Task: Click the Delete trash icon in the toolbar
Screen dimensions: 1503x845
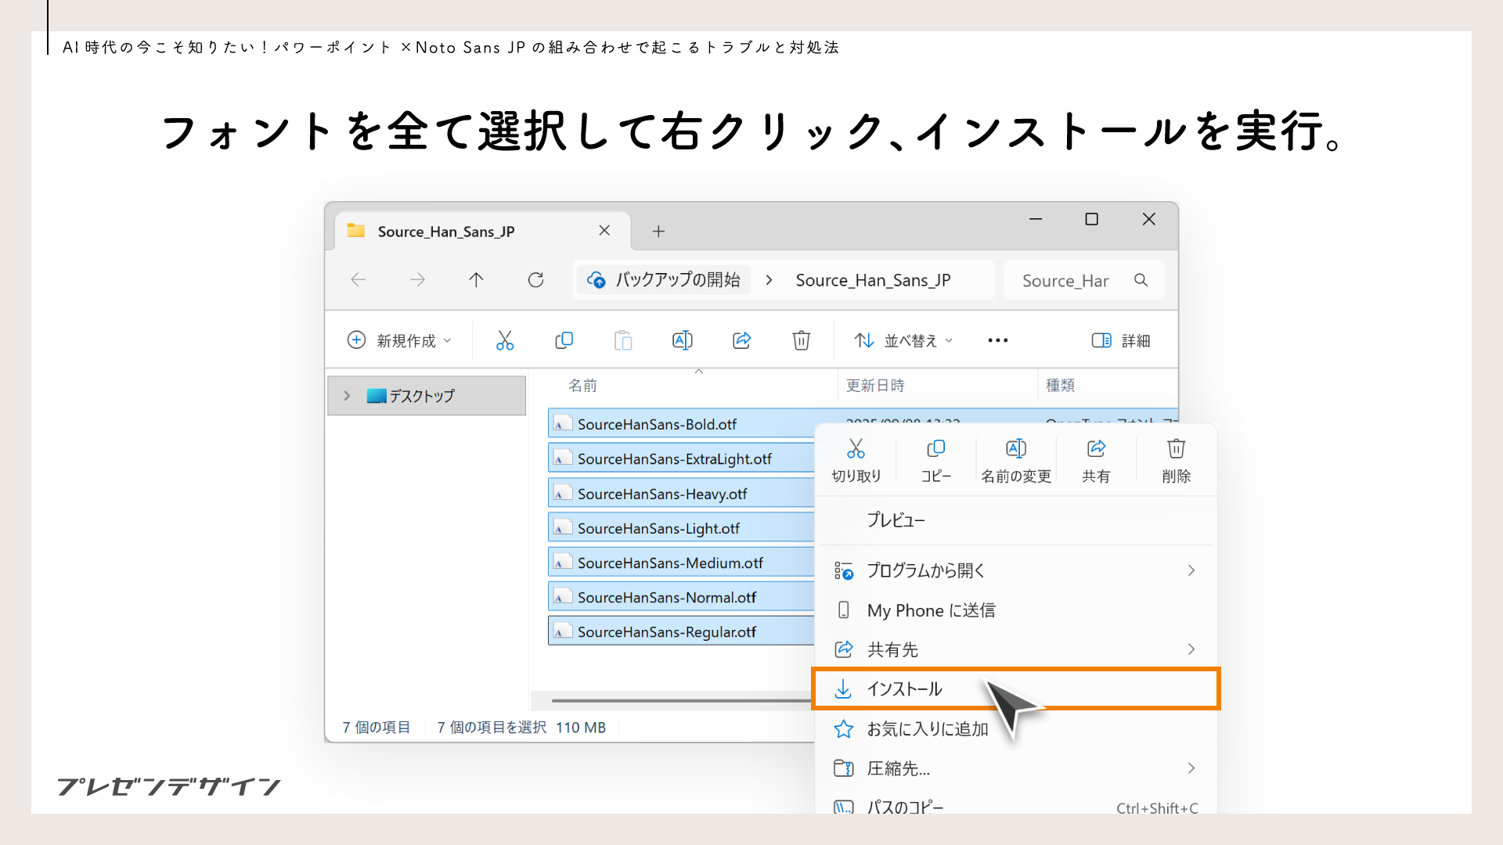Action: coord(801,340)
